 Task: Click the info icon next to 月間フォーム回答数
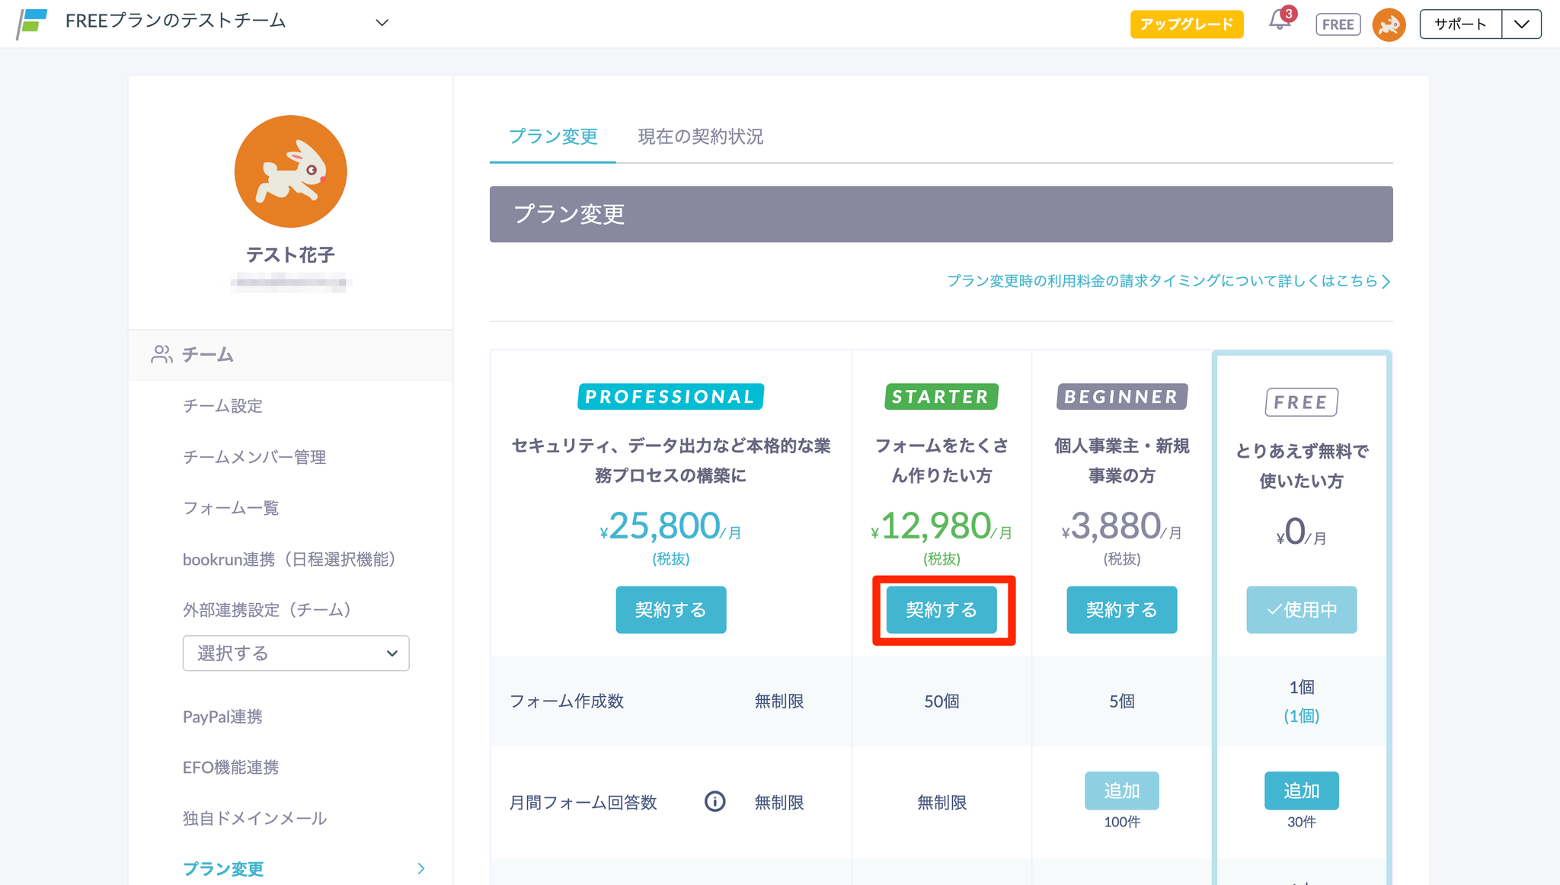pos(714,801)
